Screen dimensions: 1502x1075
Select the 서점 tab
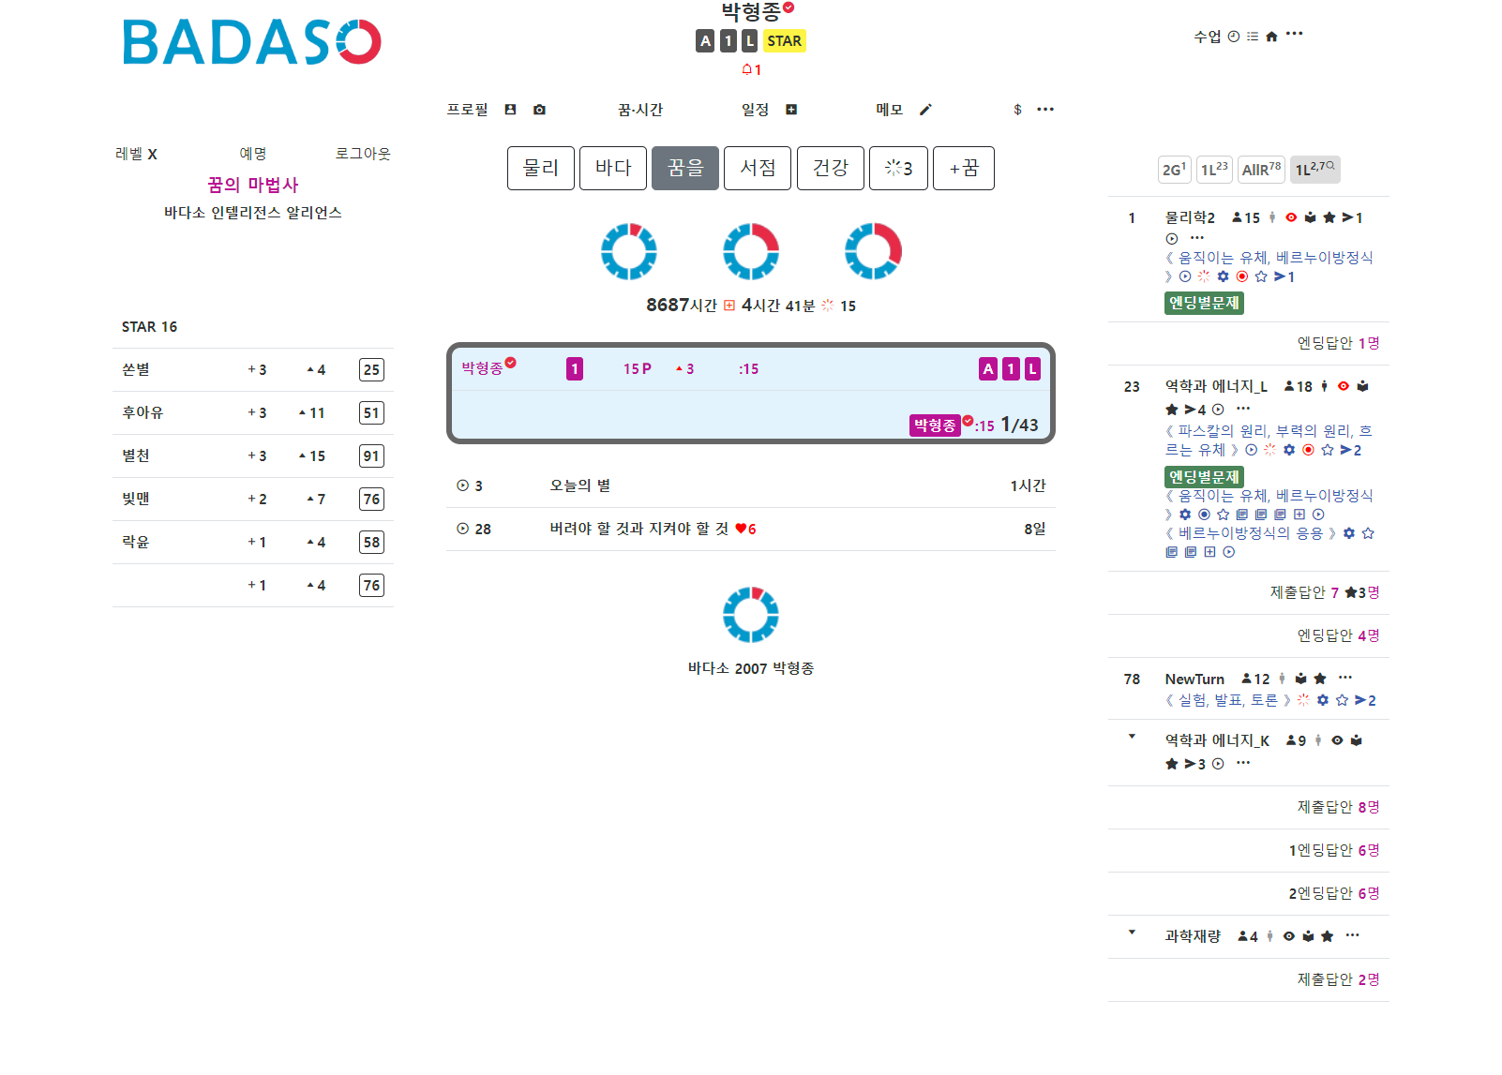(x=758, y=168)
